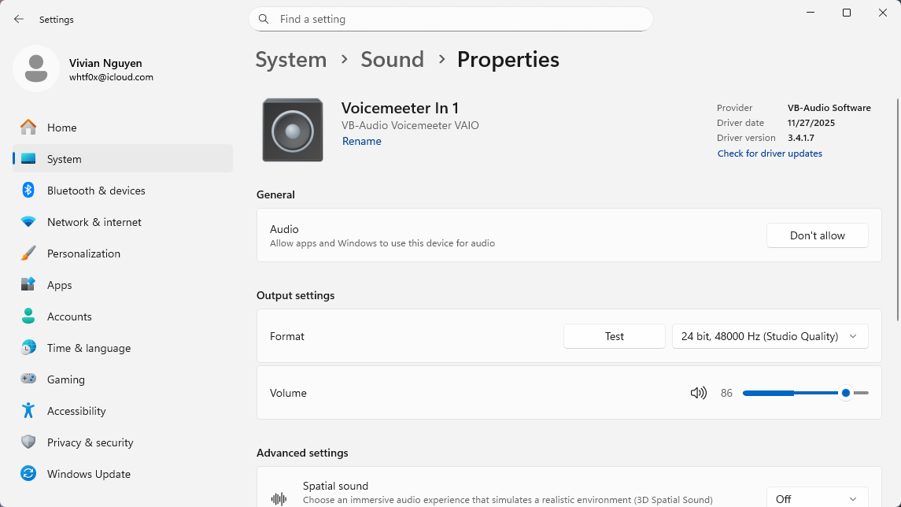Click the volume slider handle
This screenshot has height=507, width=901.
tap(845, 393)
